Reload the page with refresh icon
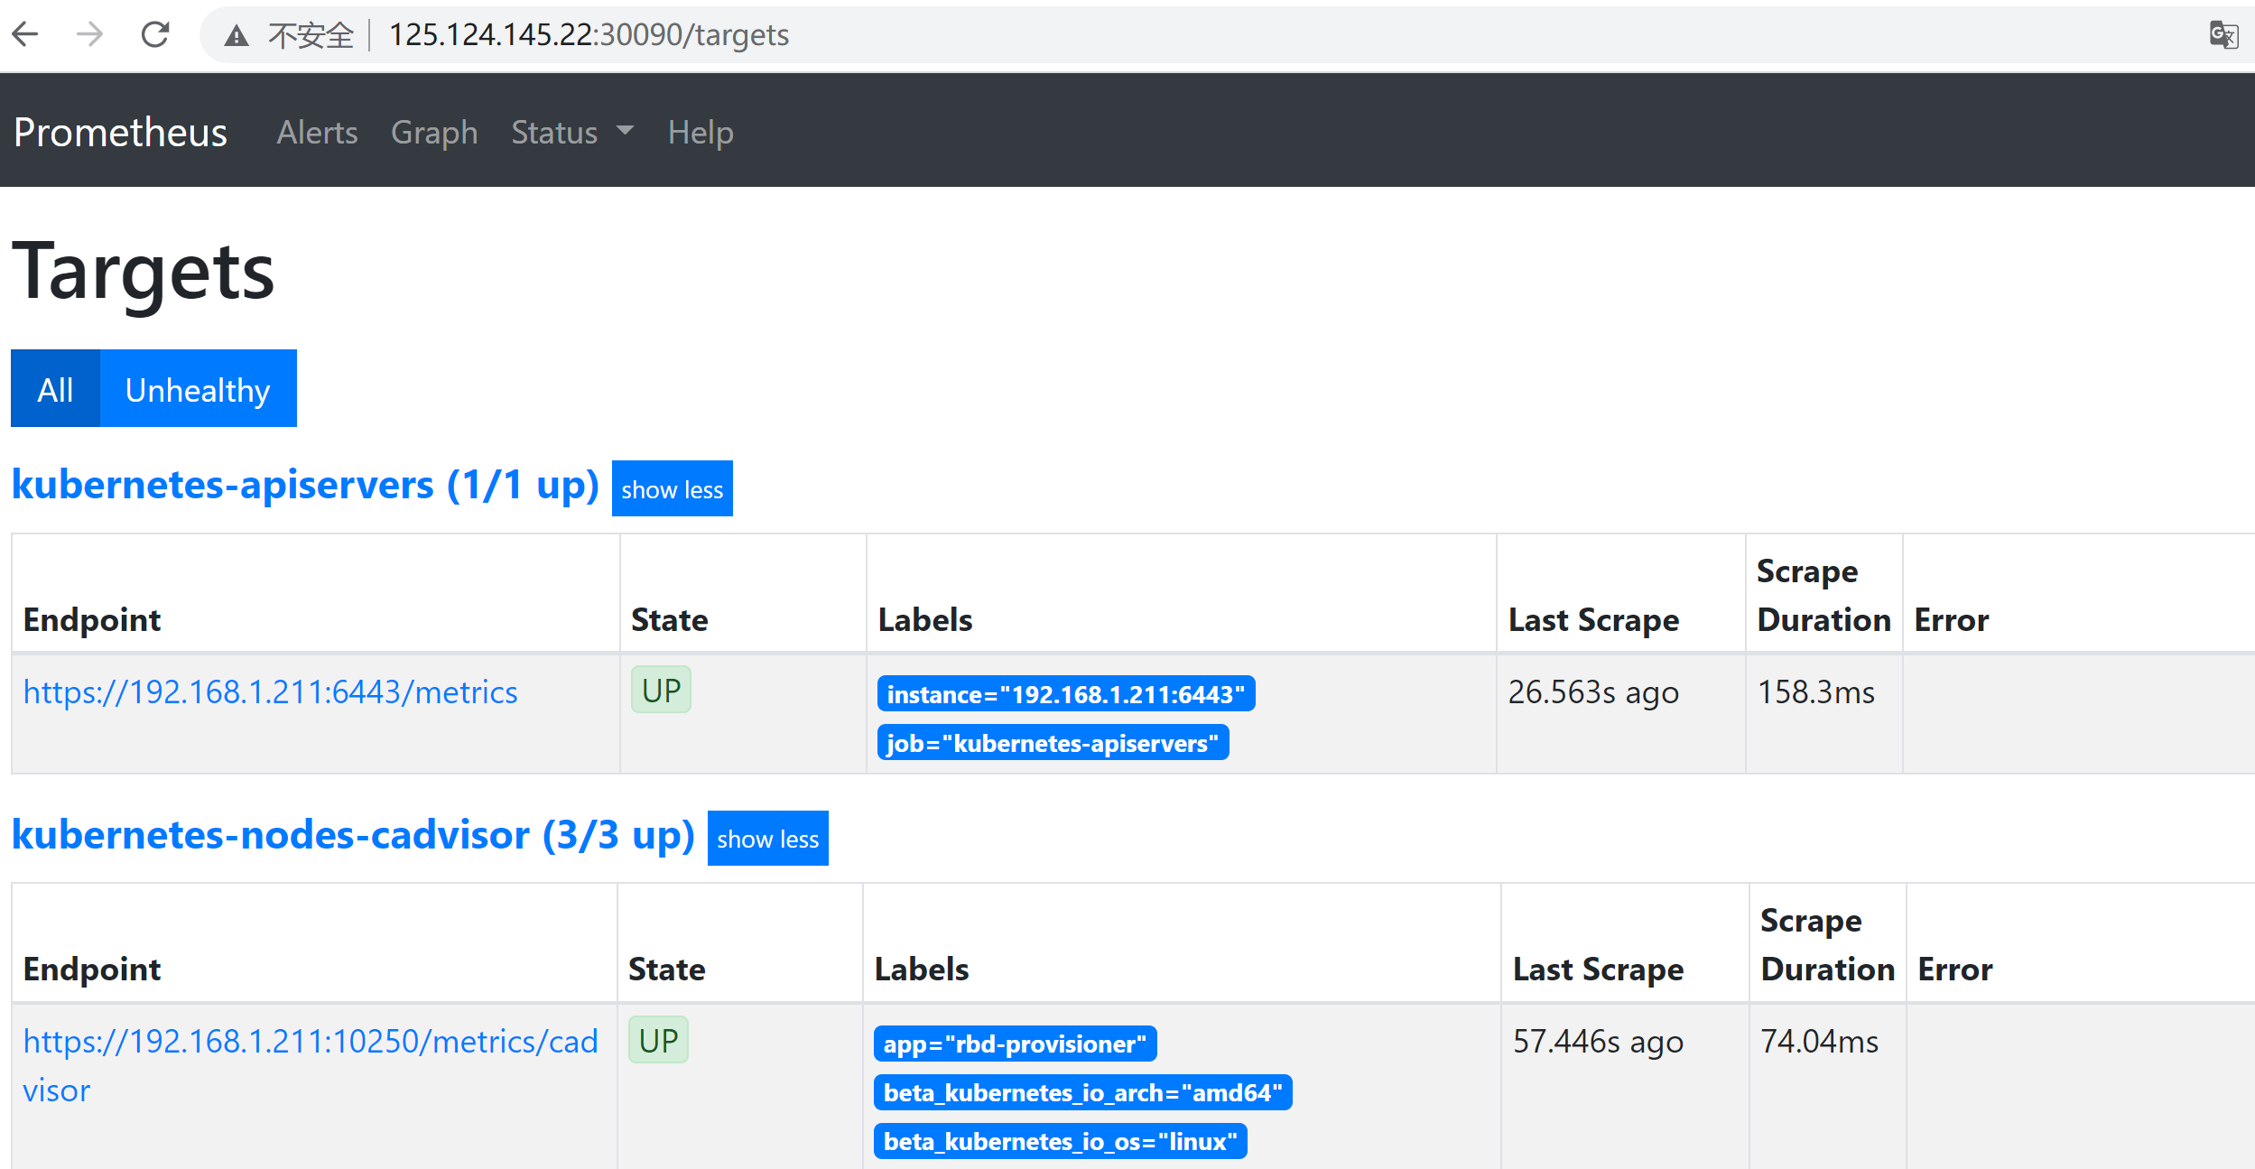Screen dimensions: 2255x1169 click(x=155, y=34)
